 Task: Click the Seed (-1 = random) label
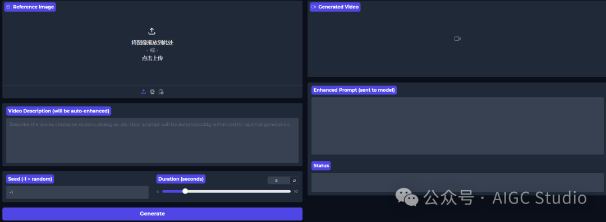[30, 179]
